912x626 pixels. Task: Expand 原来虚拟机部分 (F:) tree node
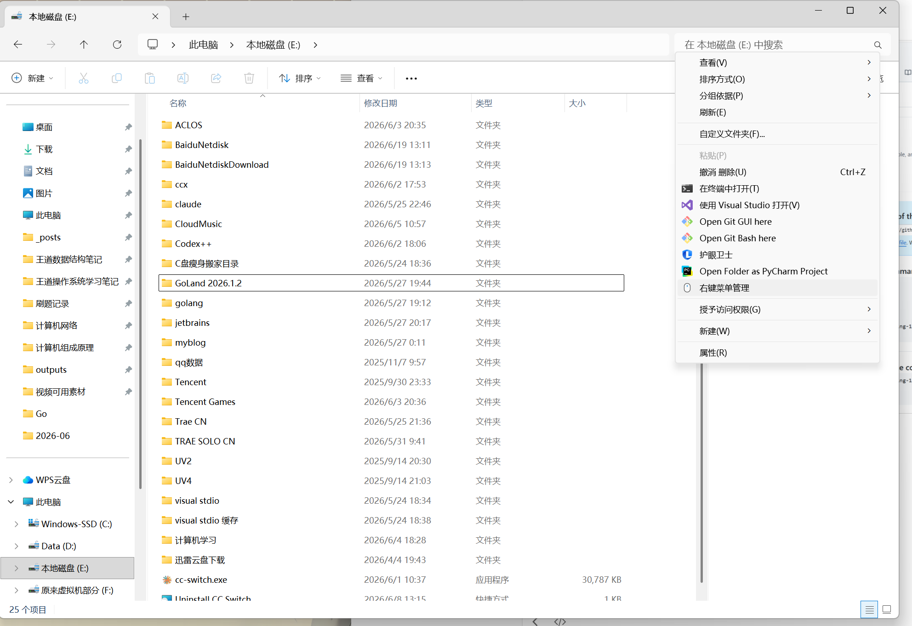click(17, 590)
